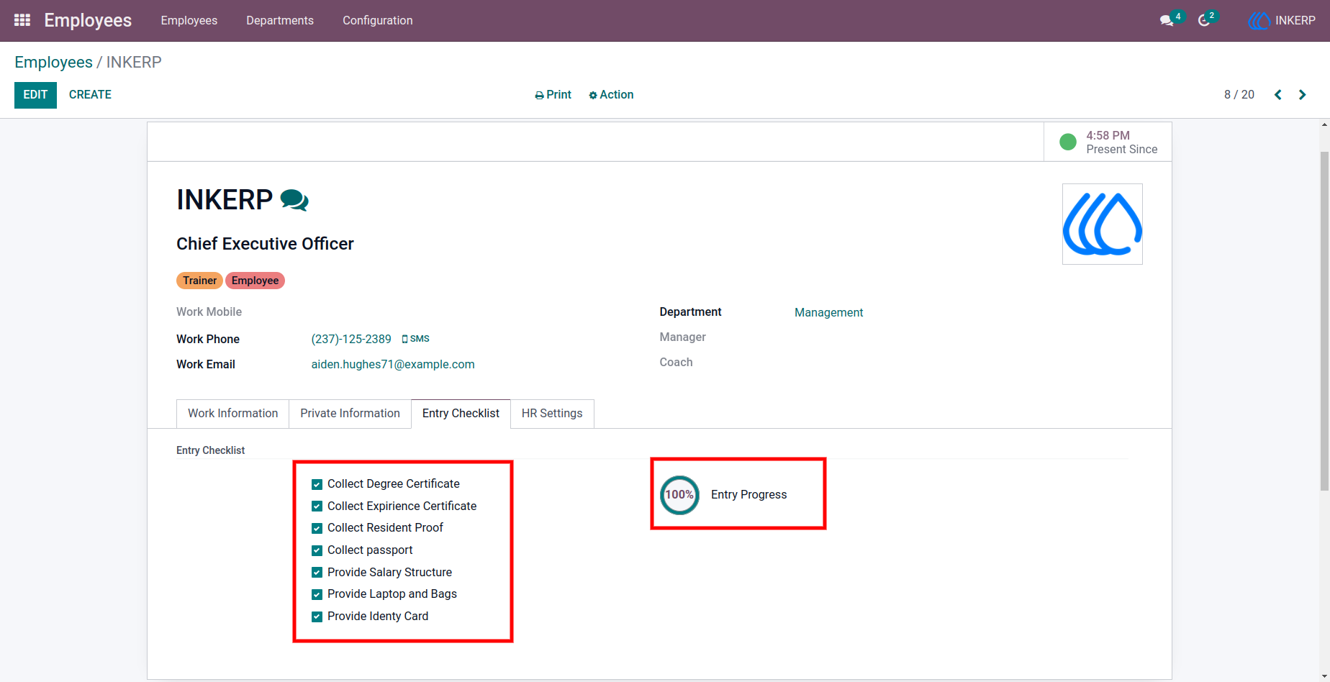
Task: Select the Entry Checklist tab
Action: click(x=461, y=414)
